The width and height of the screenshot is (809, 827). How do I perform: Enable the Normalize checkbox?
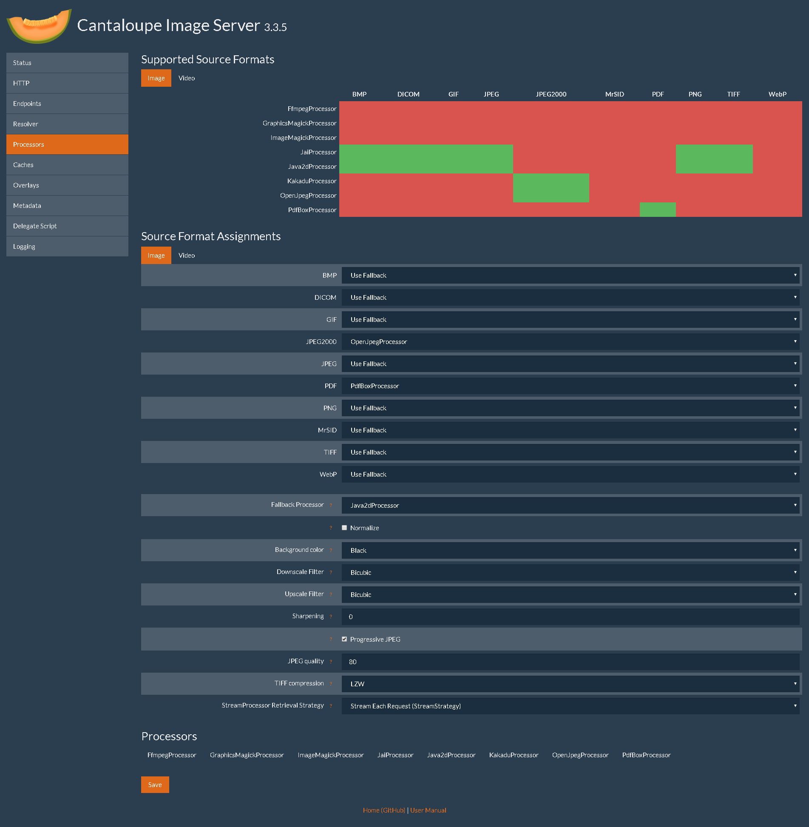click(344, 528)
